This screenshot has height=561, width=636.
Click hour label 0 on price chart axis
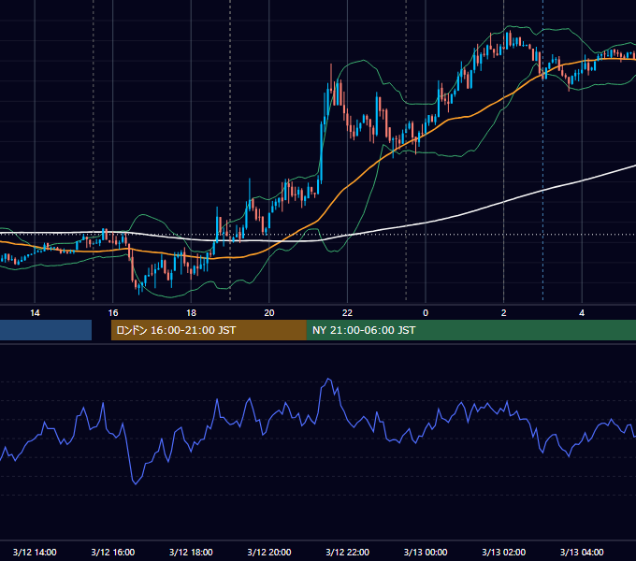tap(426, 313)
